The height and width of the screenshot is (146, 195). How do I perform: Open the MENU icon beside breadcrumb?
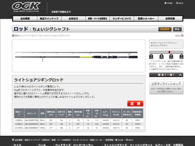(182, 36)
